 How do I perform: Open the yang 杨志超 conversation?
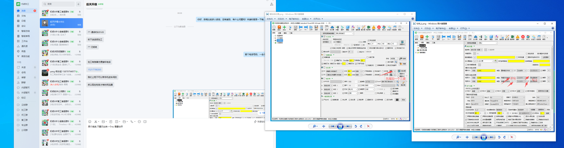point(61,73)
